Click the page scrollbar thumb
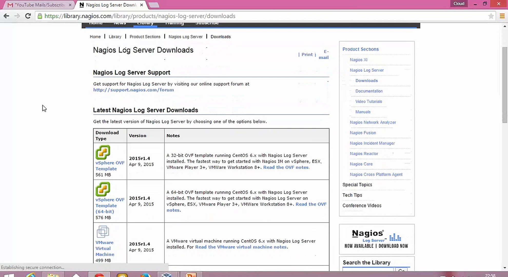 click(505, 85)
